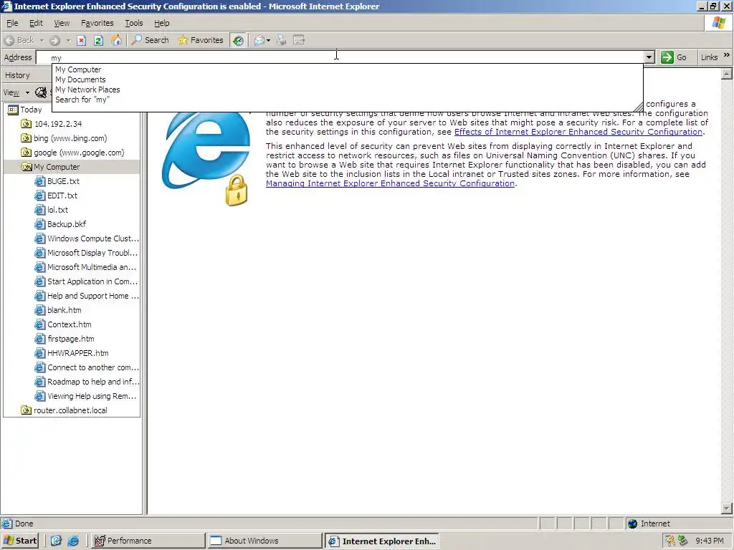Open the Forward history dropdown arrow

click(68, 41)
